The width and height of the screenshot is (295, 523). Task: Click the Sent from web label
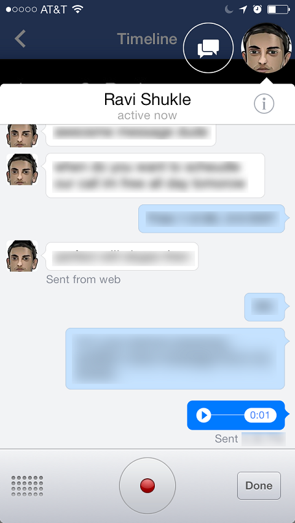pos(83,279)
